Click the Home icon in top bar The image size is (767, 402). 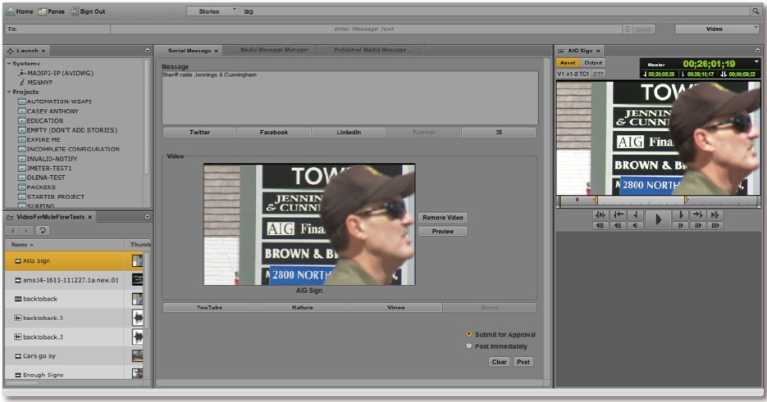11,11
